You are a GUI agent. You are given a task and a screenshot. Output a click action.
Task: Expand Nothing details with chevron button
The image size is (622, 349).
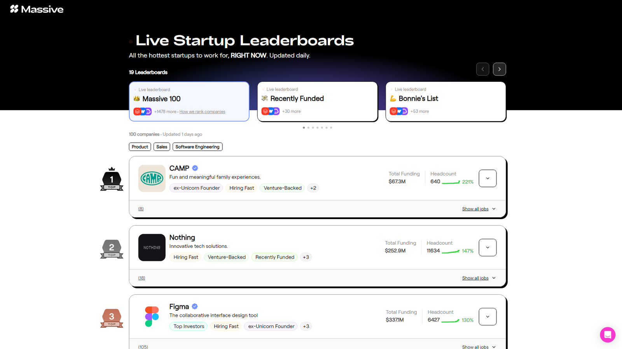[x=487, y=247]
